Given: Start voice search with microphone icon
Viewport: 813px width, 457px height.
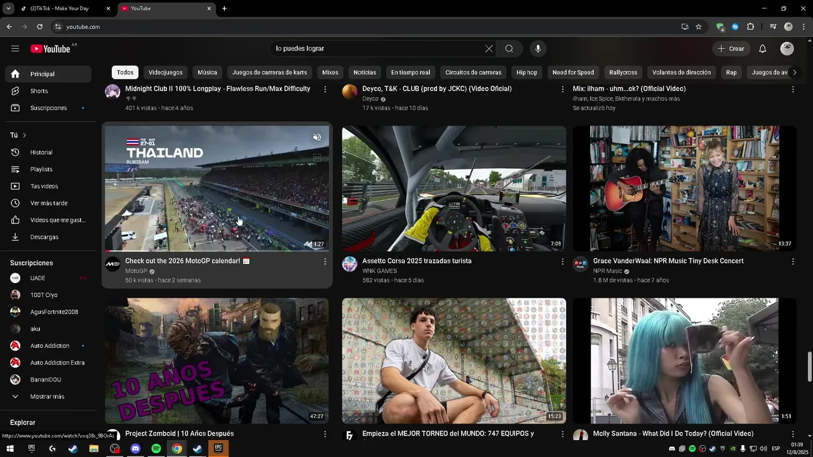Looking at the screenshot, I should [538, 49].
